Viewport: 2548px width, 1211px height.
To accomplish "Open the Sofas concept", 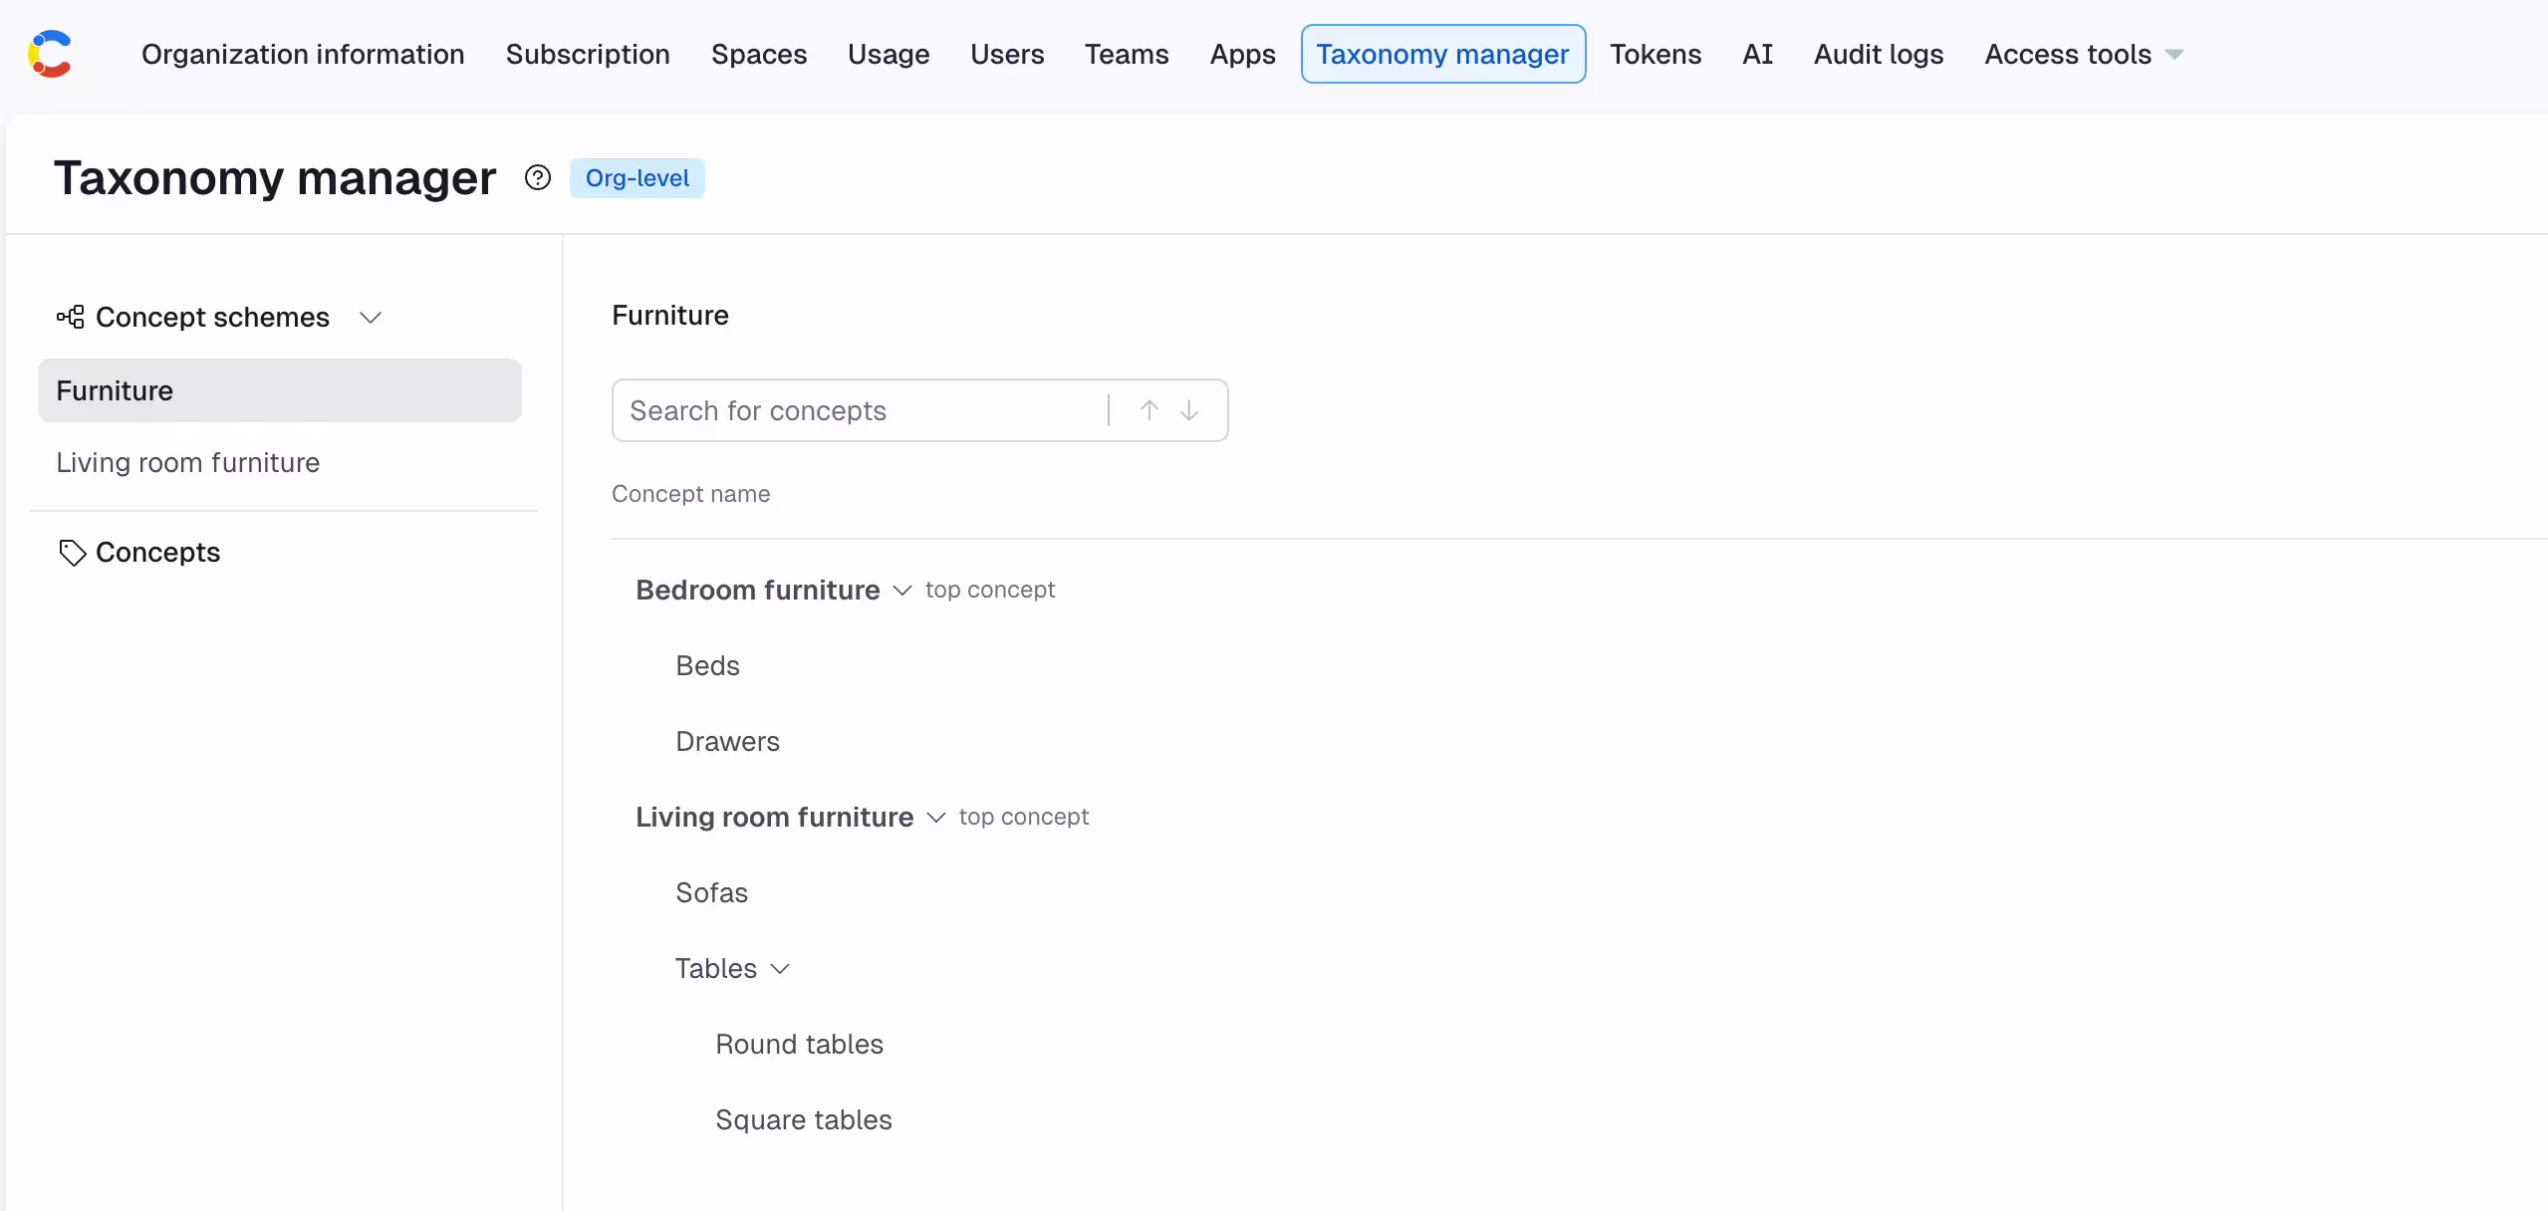I will coord(711,893).
